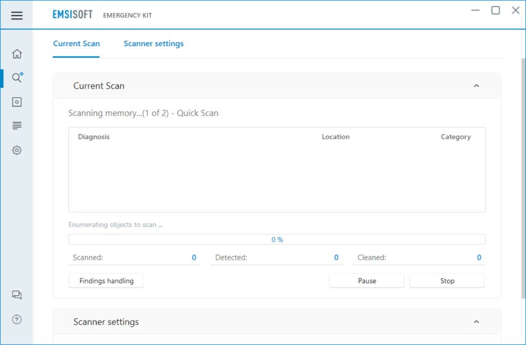This screenshot has width=526, height=345.
Task: Click the Findings handling button
Action: (106, 281)
